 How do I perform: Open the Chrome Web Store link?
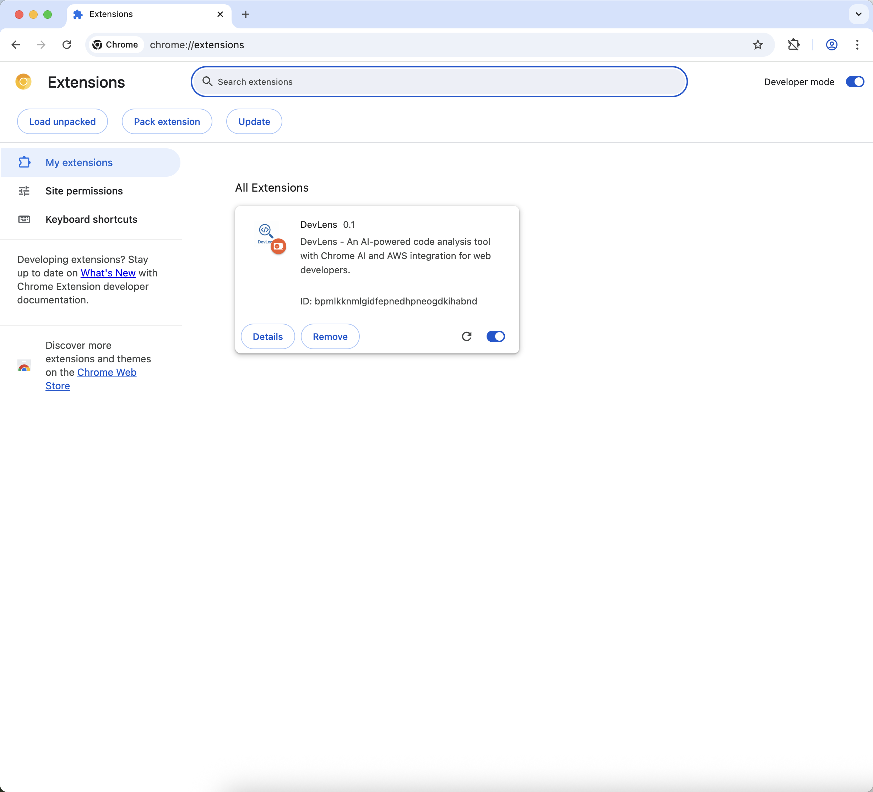click(107, 373)
